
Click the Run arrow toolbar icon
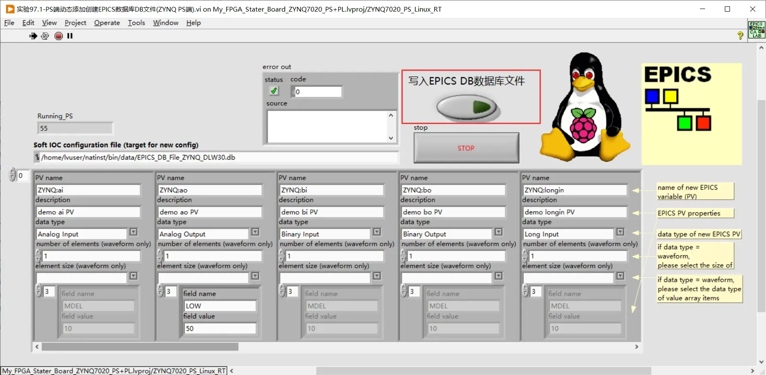33,36
